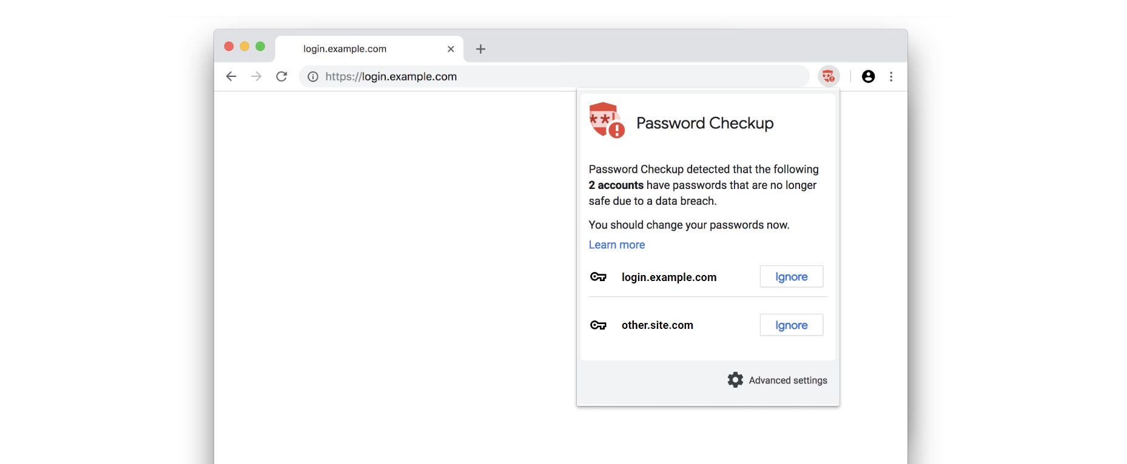Viewport: 1127px width, 464px height.
Task: Click 'You should change your passwords now.'
Action: point(689,225)
